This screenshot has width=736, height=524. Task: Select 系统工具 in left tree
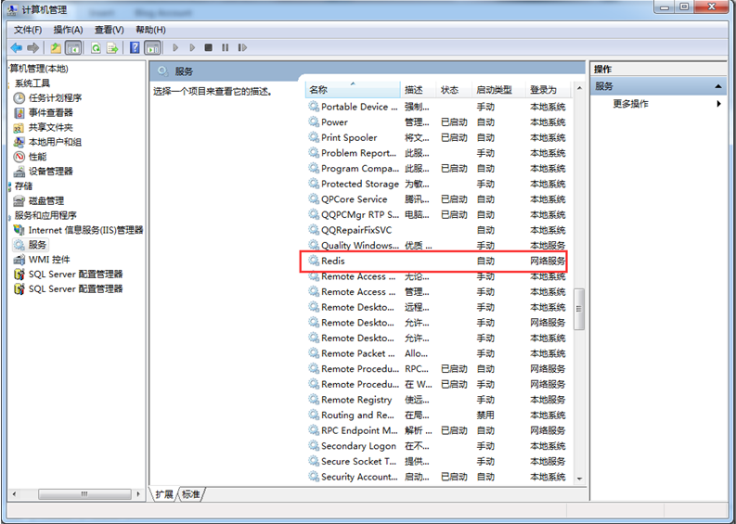pos(32,83)
